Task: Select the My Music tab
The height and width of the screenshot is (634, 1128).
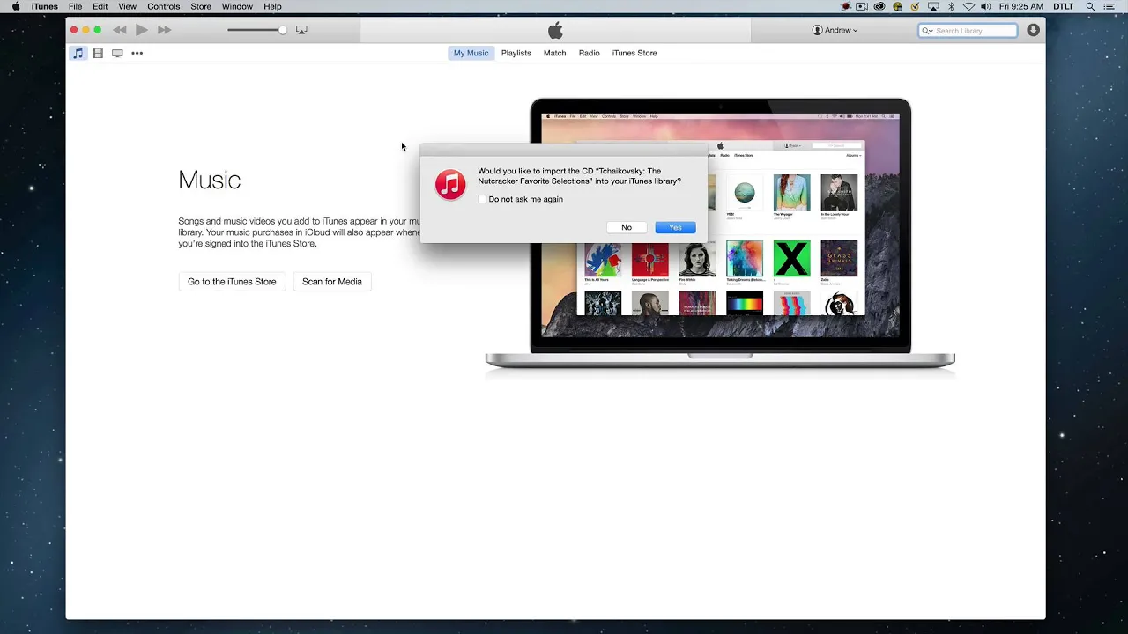Action: pyautogui.click(x=471, y=53)
